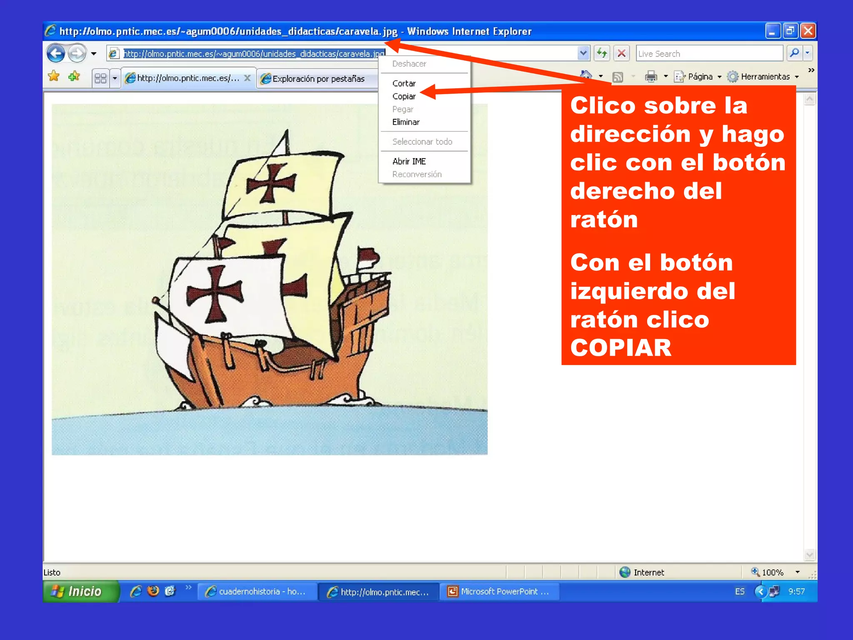Screen dimensions: 853x640
Task: Expand the zoom level dropdown arrow
Action: point(797,572)
